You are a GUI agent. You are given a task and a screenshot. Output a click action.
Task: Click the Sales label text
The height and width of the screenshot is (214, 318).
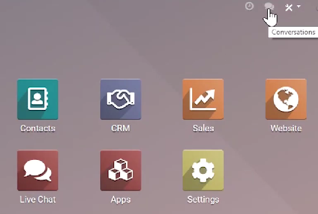203,129
